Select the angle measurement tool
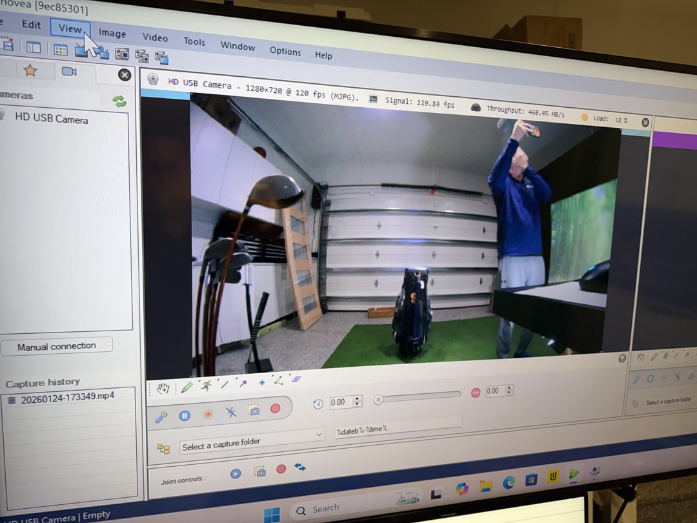The height and width of the screenshot is (523, 697). coord(278,380)
